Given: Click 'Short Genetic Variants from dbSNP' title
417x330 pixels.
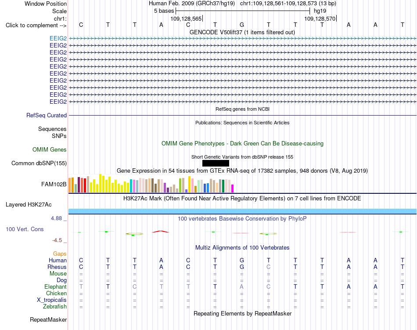Looking at the screenshot, I should [242, 157].
